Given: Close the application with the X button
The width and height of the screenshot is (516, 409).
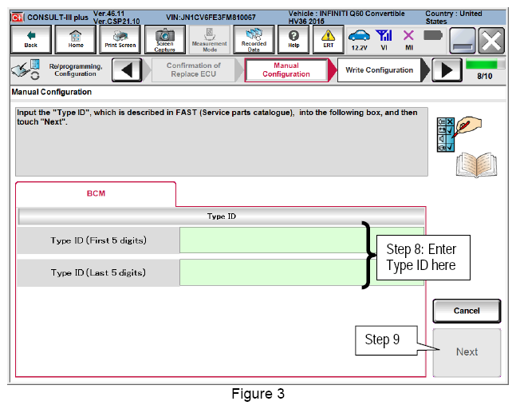Looking at the screenshot, I should (x=491, y=41).
